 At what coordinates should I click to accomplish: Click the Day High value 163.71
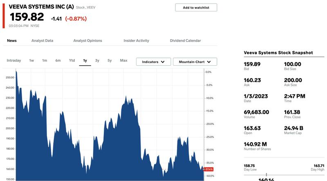pyautogui.click(x=319, y=166)
